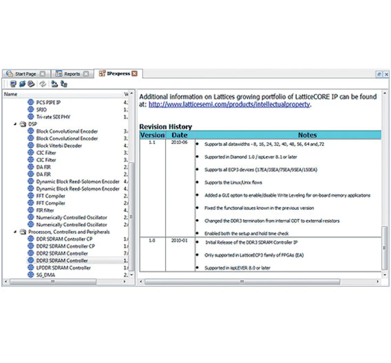Select DDR3 SDRAM Controller in the tree
This screenshot has width=391, height=363.
[x=62, y=261]
